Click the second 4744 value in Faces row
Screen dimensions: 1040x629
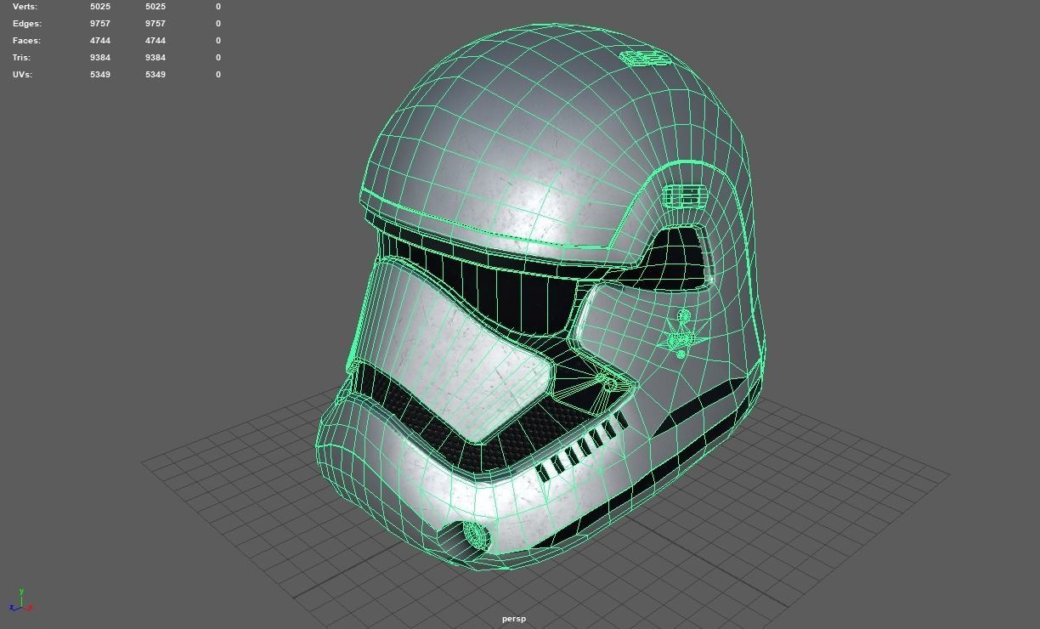click(155, 41)
